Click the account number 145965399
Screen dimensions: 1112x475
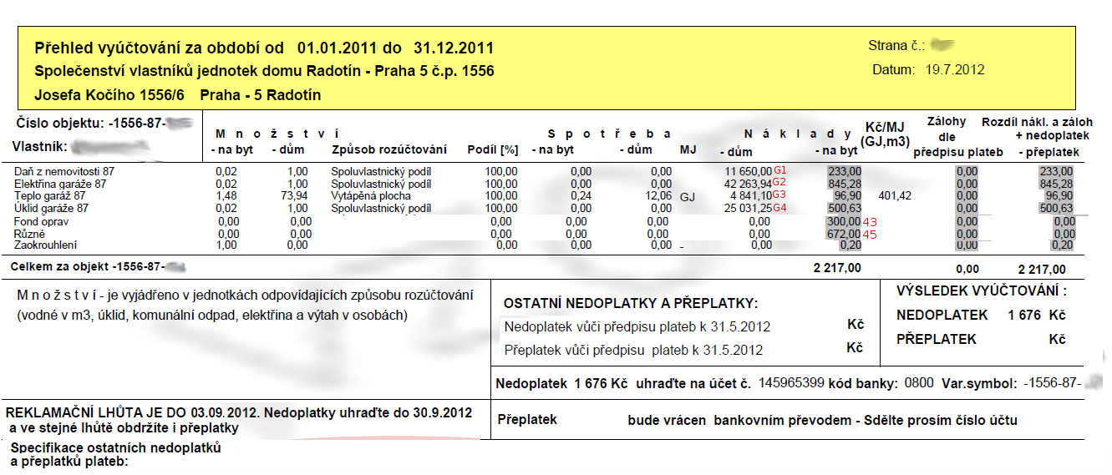(x=790, y=384)
